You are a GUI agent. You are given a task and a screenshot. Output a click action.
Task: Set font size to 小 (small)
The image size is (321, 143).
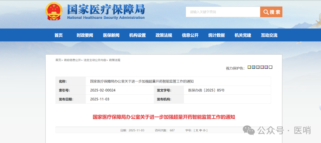[205, 130]
